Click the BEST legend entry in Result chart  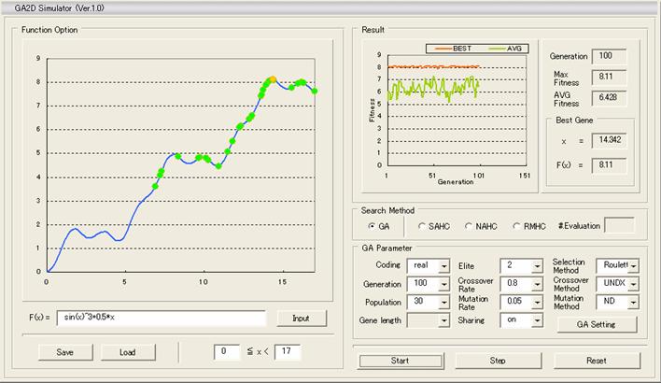pos(453,49)
